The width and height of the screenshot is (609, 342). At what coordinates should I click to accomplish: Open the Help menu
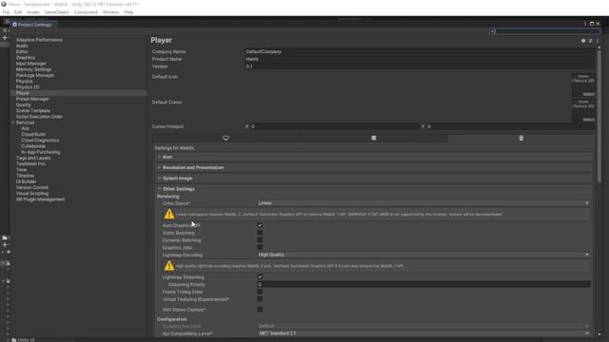click(128, 12)
